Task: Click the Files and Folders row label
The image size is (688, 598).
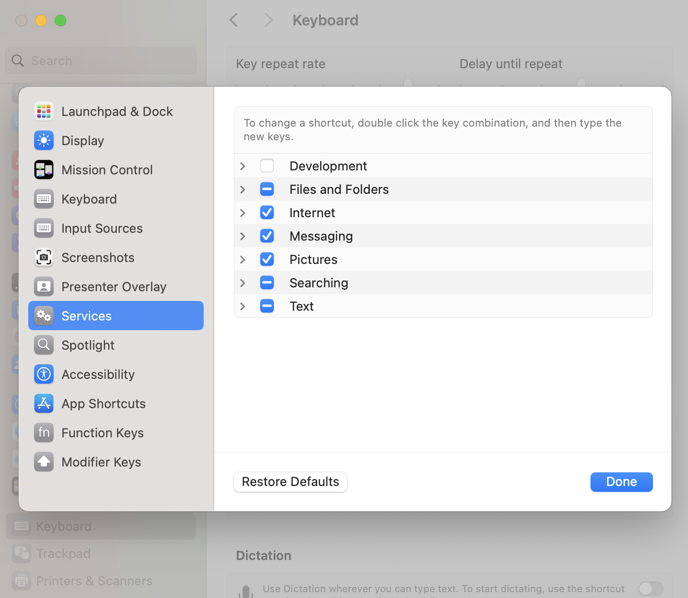Action: [339, 189]
